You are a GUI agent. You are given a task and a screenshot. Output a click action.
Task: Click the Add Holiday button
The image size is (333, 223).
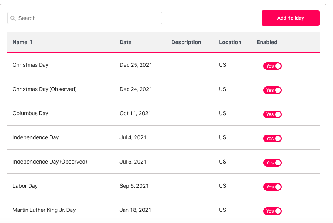[x=290, y=18]
